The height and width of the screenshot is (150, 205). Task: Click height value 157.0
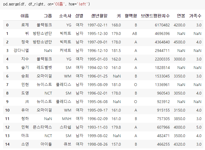pyautogui.click(x=116, y=144)
